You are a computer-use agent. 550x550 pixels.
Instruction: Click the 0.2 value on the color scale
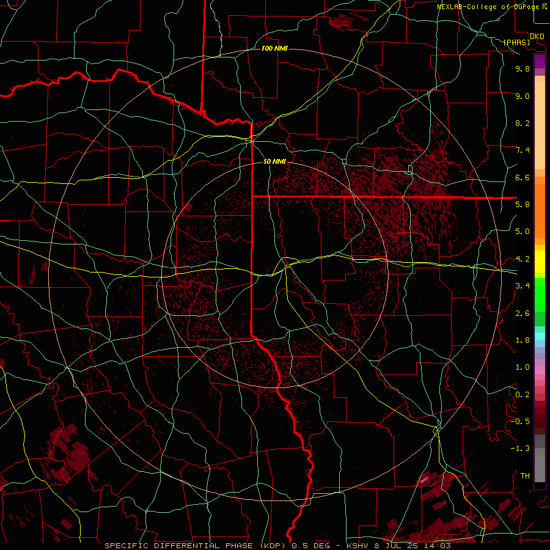[522, 395]
